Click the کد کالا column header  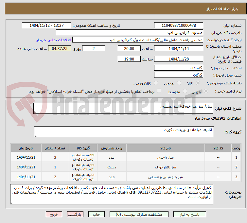tap(218, 148)
